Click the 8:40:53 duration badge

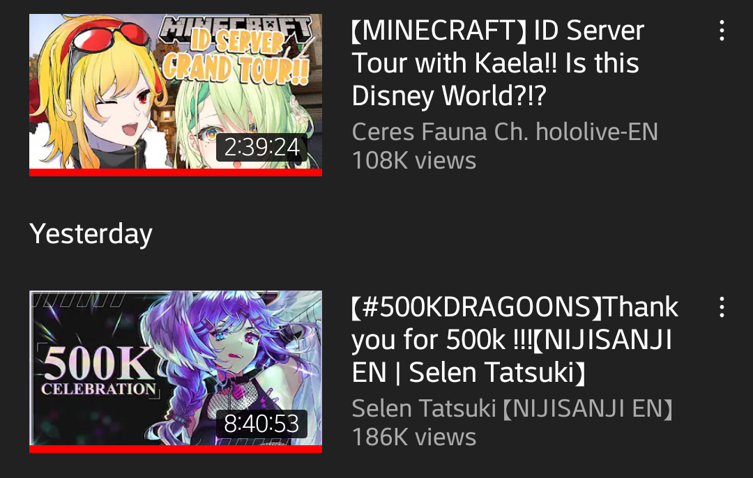pyautogui.click(x=261, y=424)
